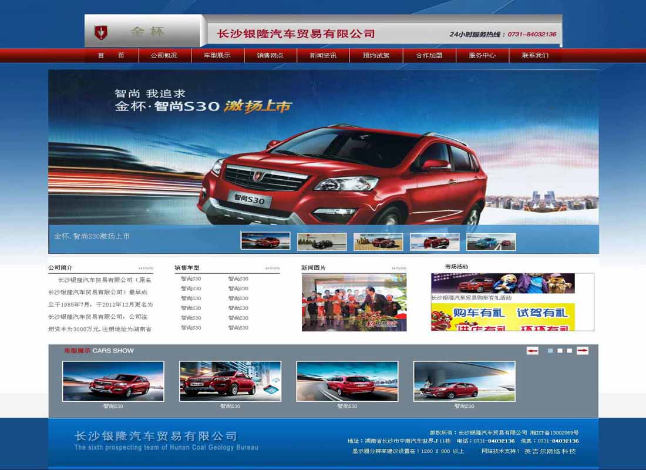The image size is (646, 470).
Task: Open the 合作加盟 menu item
Action: pyautogui.click(x=429, y=55)
